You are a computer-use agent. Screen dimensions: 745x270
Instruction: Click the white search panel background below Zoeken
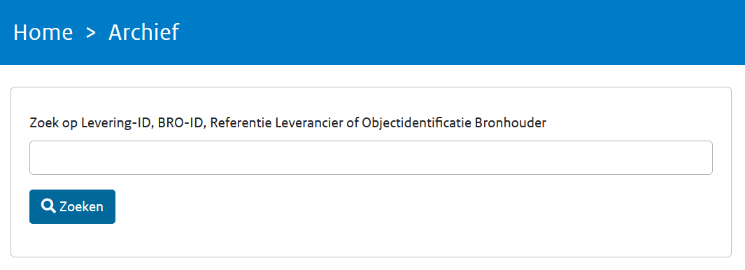point(371,240)
